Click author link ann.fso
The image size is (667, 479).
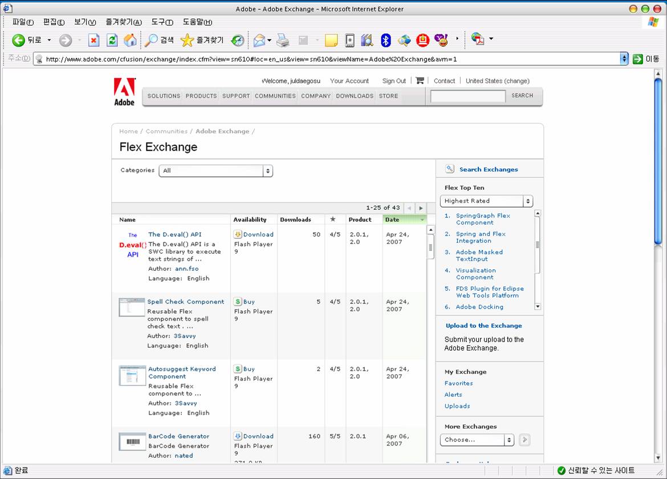[187, 269]
